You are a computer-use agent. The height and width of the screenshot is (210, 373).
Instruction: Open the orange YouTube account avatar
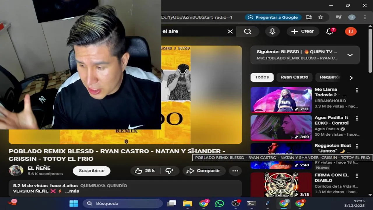tap(351, 31)
